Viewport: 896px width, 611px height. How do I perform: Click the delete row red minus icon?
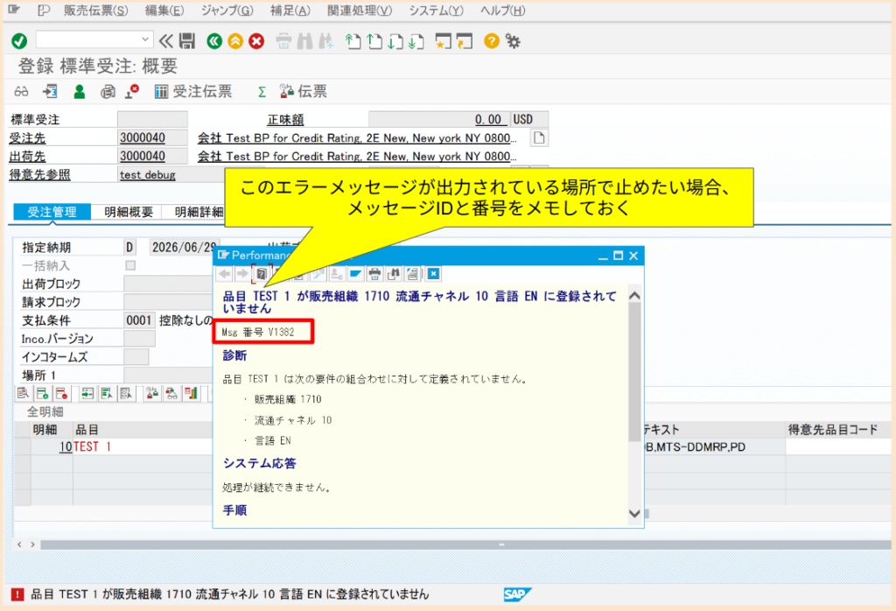[x=62, y=393]
